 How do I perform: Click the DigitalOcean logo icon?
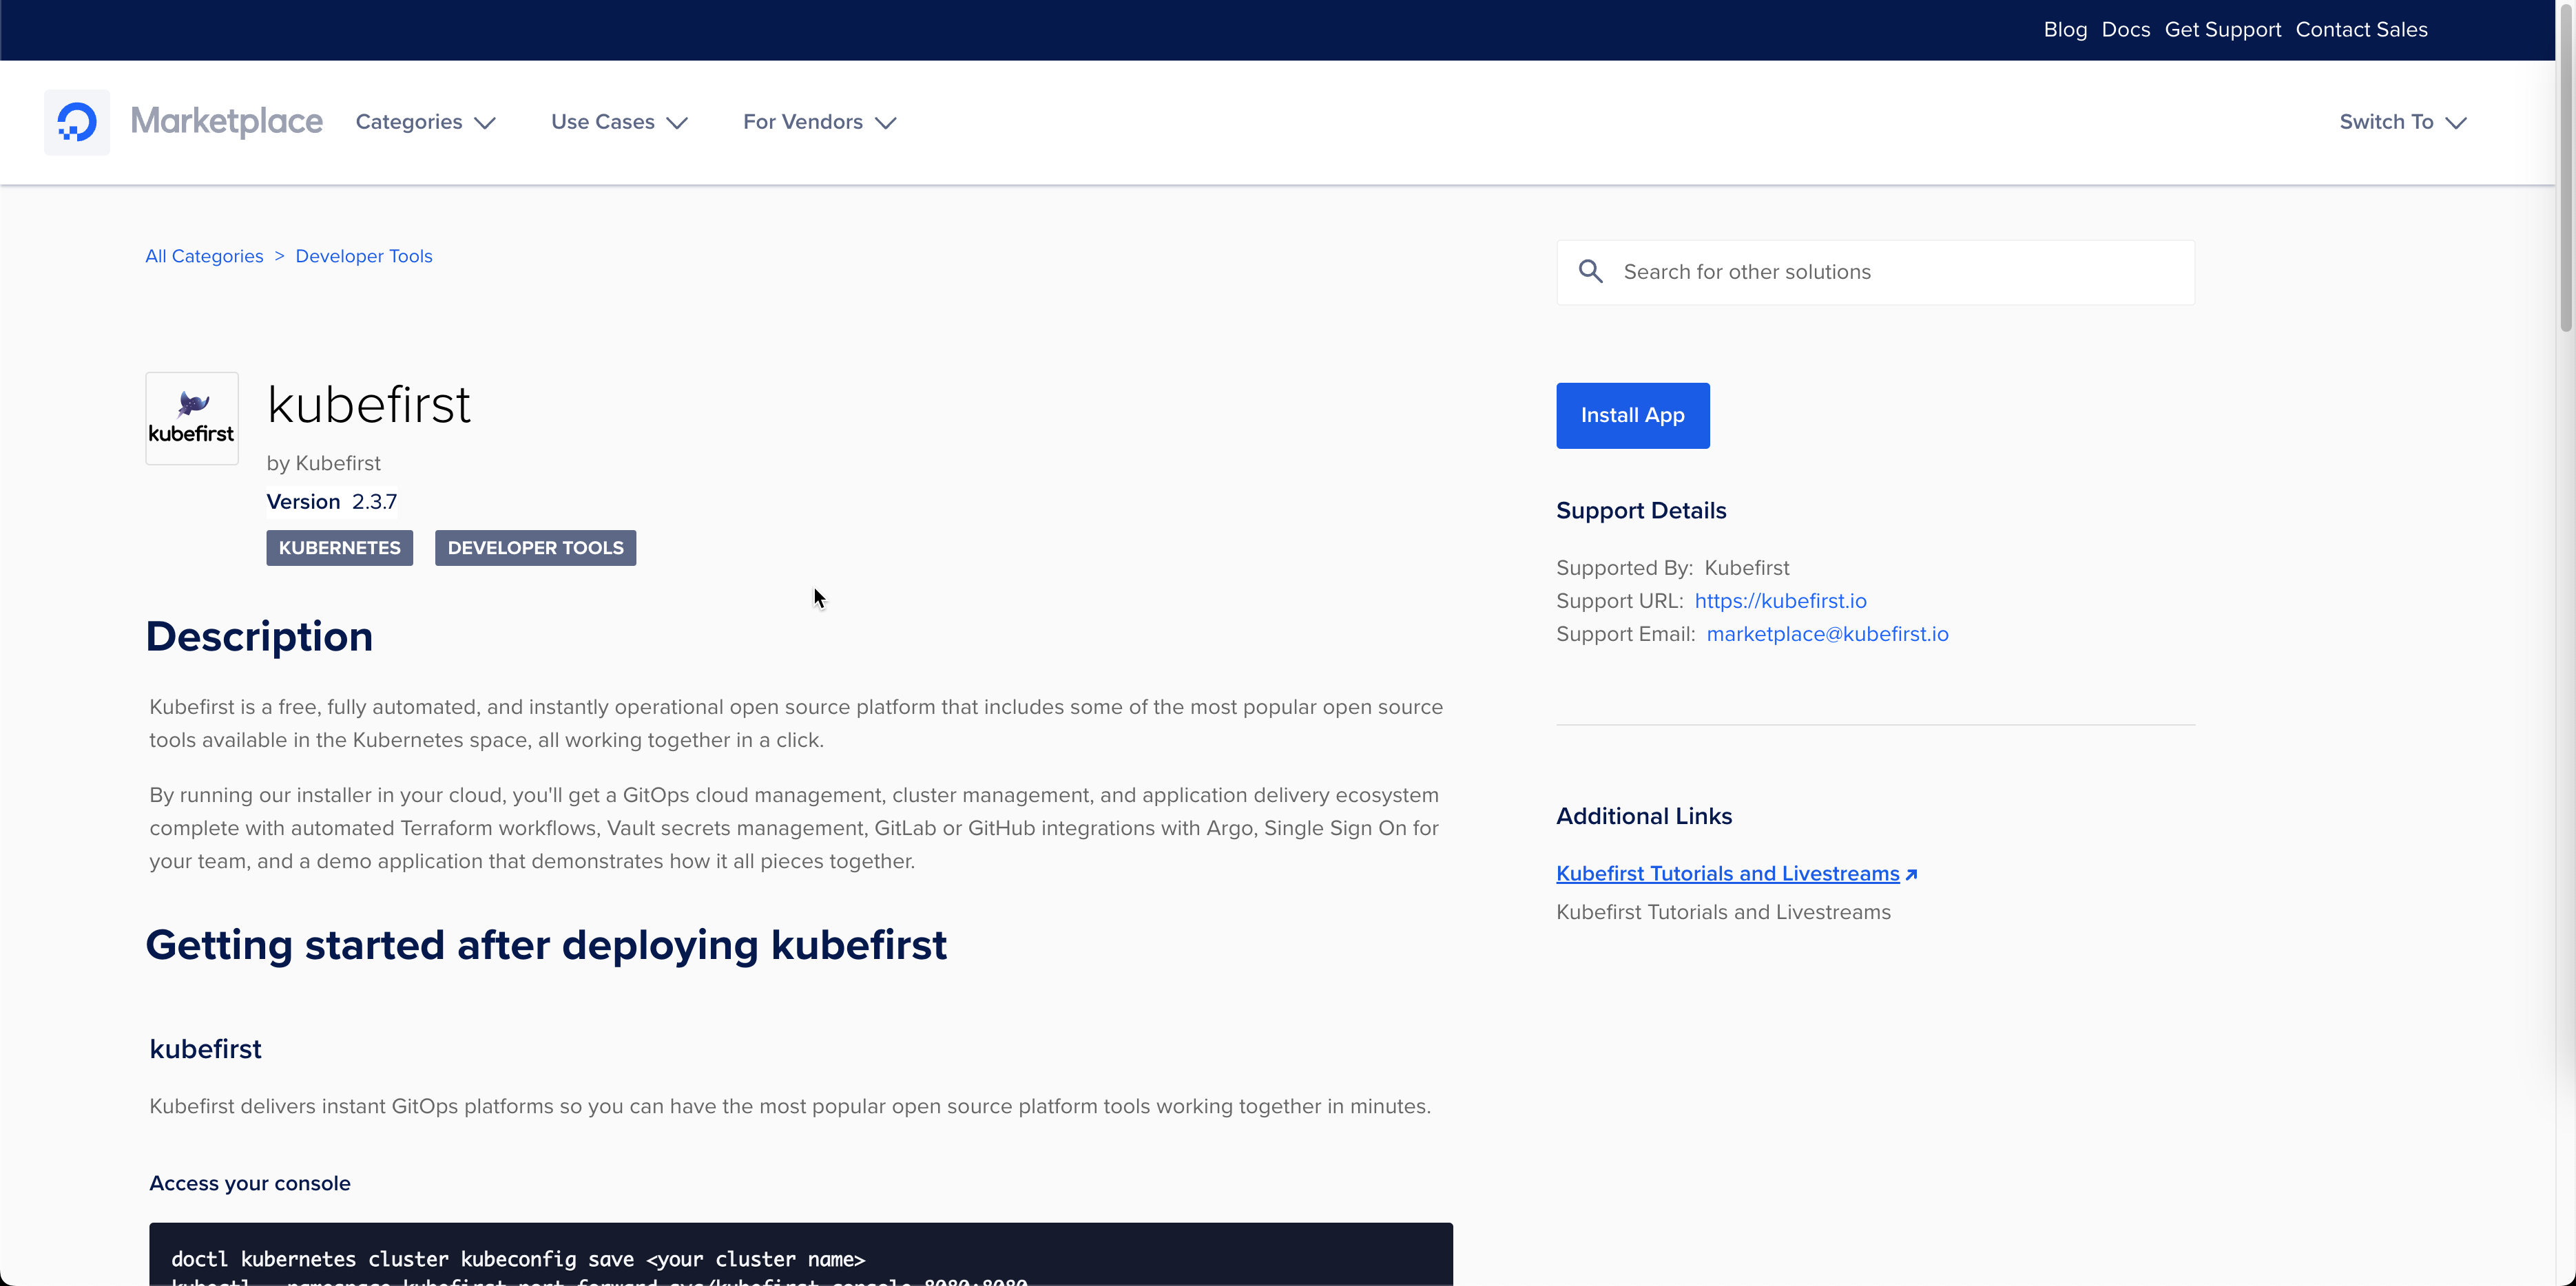point(77,122)
